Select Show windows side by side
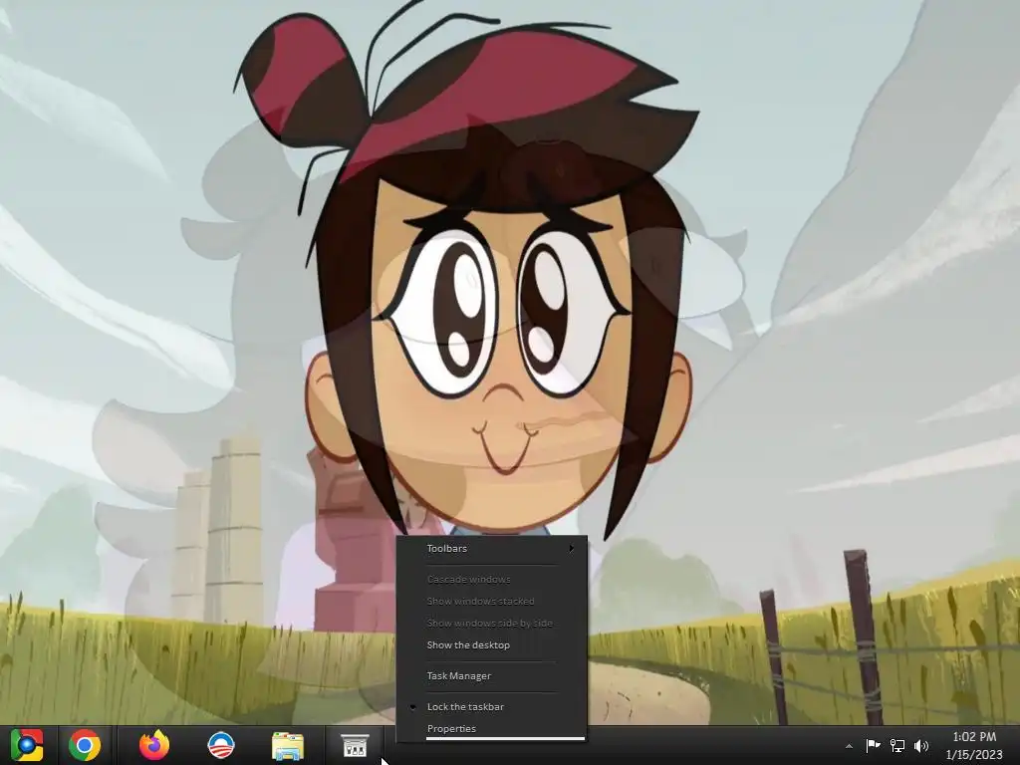This screenshot has width=1020, height=765. 492,623
